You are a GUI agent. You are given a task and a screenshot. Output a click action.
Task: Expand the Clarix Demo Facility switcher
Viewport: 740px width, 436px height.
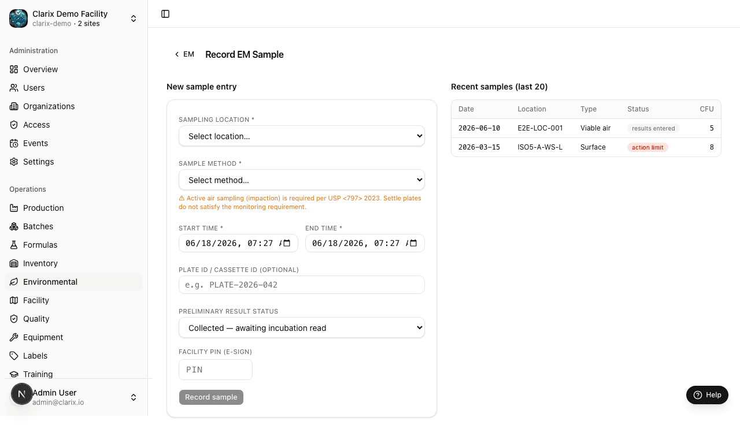click(73, 18)
